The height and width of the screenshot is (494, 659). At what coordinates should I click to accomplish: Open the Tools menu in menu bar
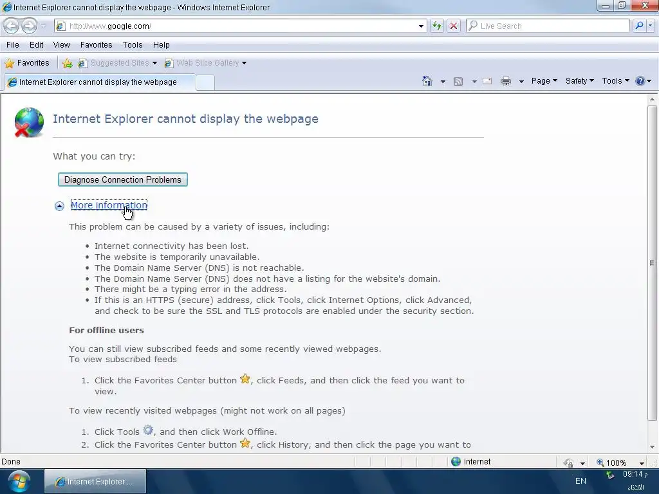click(133, 45)
